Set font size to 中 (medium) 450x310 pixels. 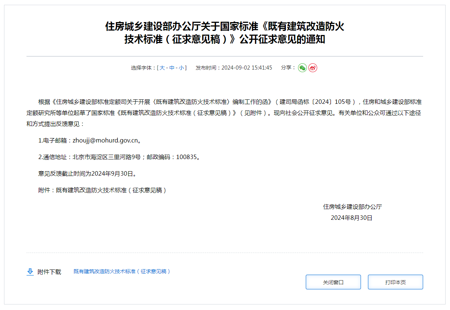[x=172, y=68]
